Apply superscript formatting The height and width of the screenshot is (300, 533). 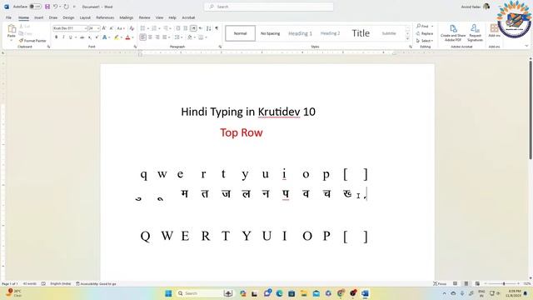click(x=97, y=37)
